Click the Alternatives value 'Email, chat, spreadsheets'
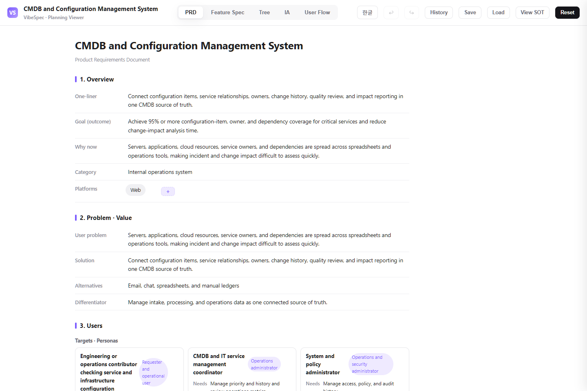Image resolution: width=587 pixels, height=391 pixels. tap(183, 286)
